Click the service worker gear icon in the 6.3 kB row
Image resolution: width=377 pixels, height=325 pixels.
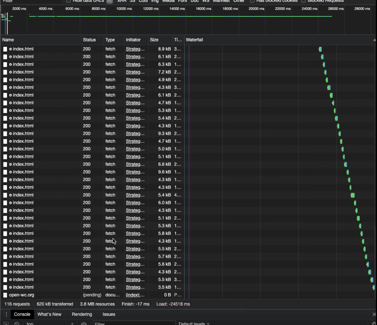pyautogui.click(x=11, y=64)
